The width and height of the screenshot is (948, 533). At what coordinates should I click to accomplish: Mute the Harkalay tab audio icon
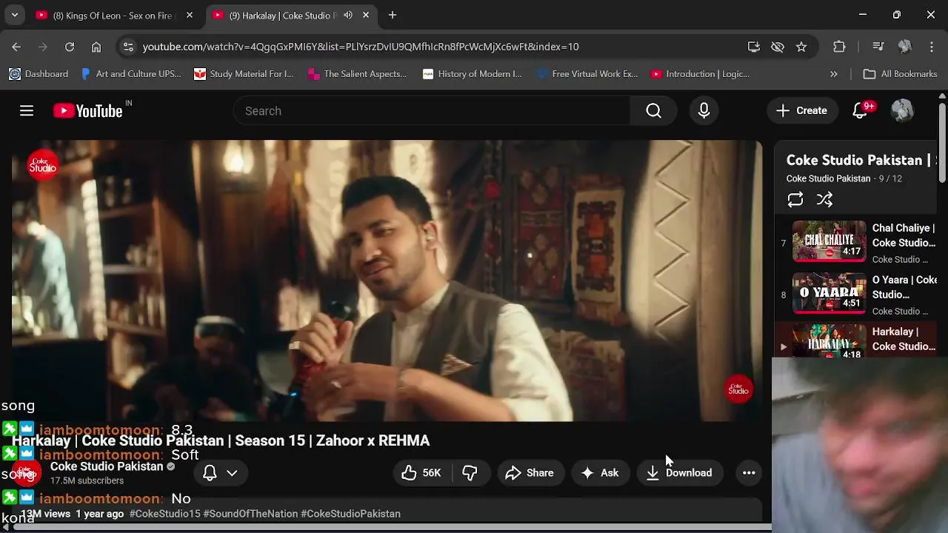click(348, 15)
